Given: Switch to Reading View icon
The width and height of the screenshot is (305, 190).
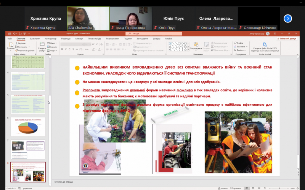Looking at the screenshot, I should tap(259, 188).
